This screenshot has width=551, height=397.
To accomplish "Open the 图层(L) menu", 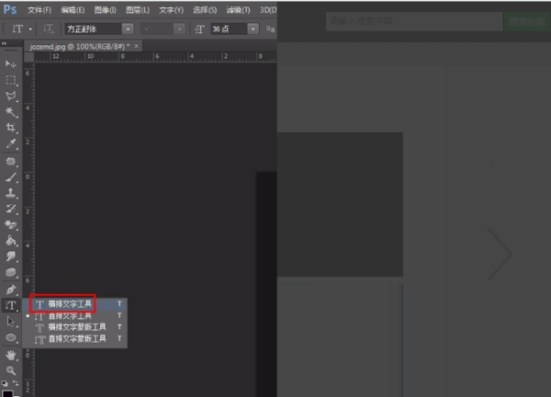I will pyautogui.click(x=138, y=10).
